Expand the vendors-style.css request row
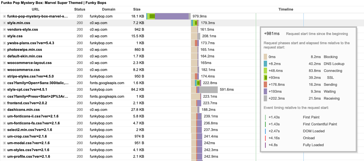Viewport: 364px width, 161px height. coord(4,30)
